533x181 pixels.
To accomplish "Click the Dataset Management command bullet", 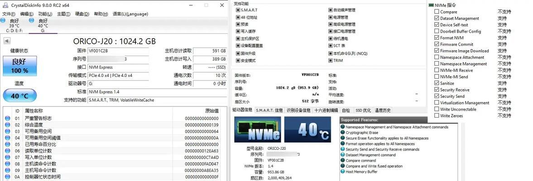I will pyautogui.click(x=343, y=155).
